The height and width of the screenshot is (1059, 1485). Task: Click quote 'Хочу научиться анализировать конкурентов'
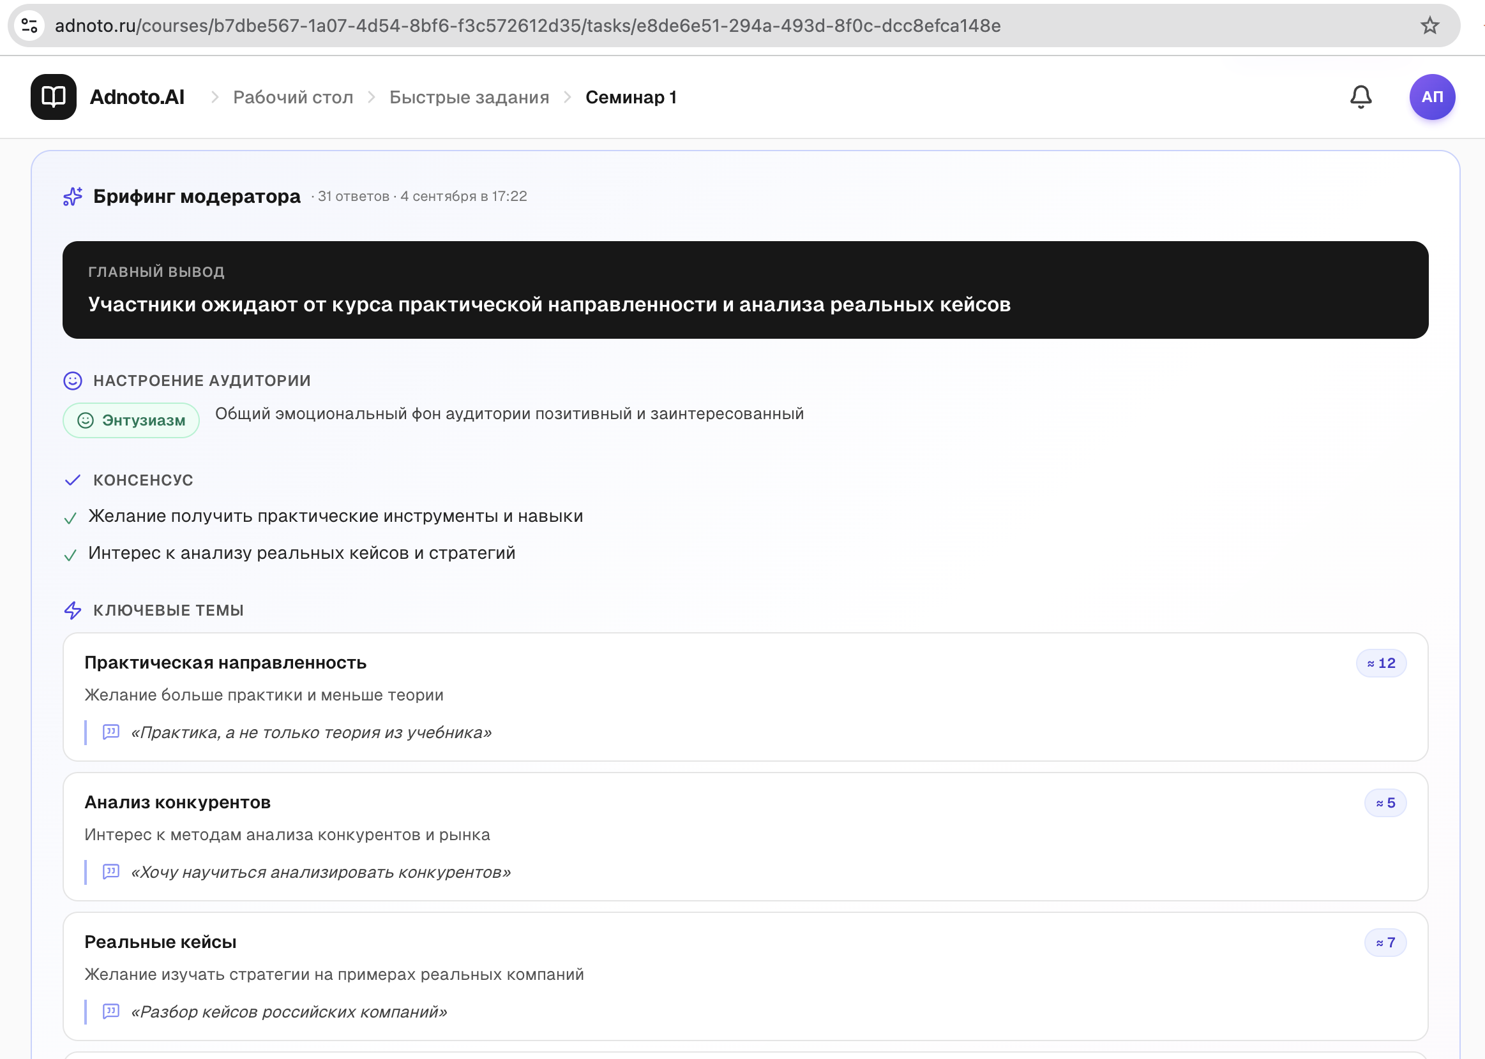click(x=320, y=872)
